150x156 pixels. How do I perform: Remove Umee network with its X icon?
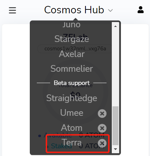102,113
